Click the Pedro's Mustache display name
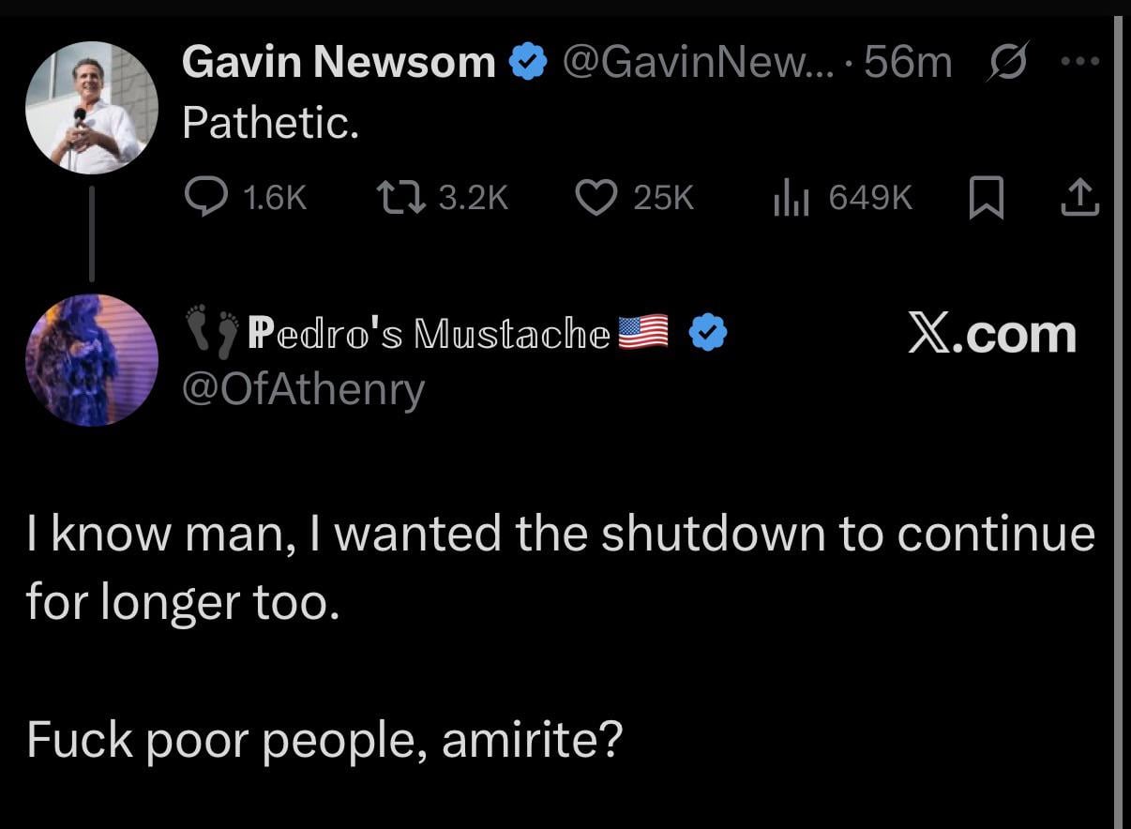Image resolution: width=1131 pixels, height=829 pixels. (429, 334)
